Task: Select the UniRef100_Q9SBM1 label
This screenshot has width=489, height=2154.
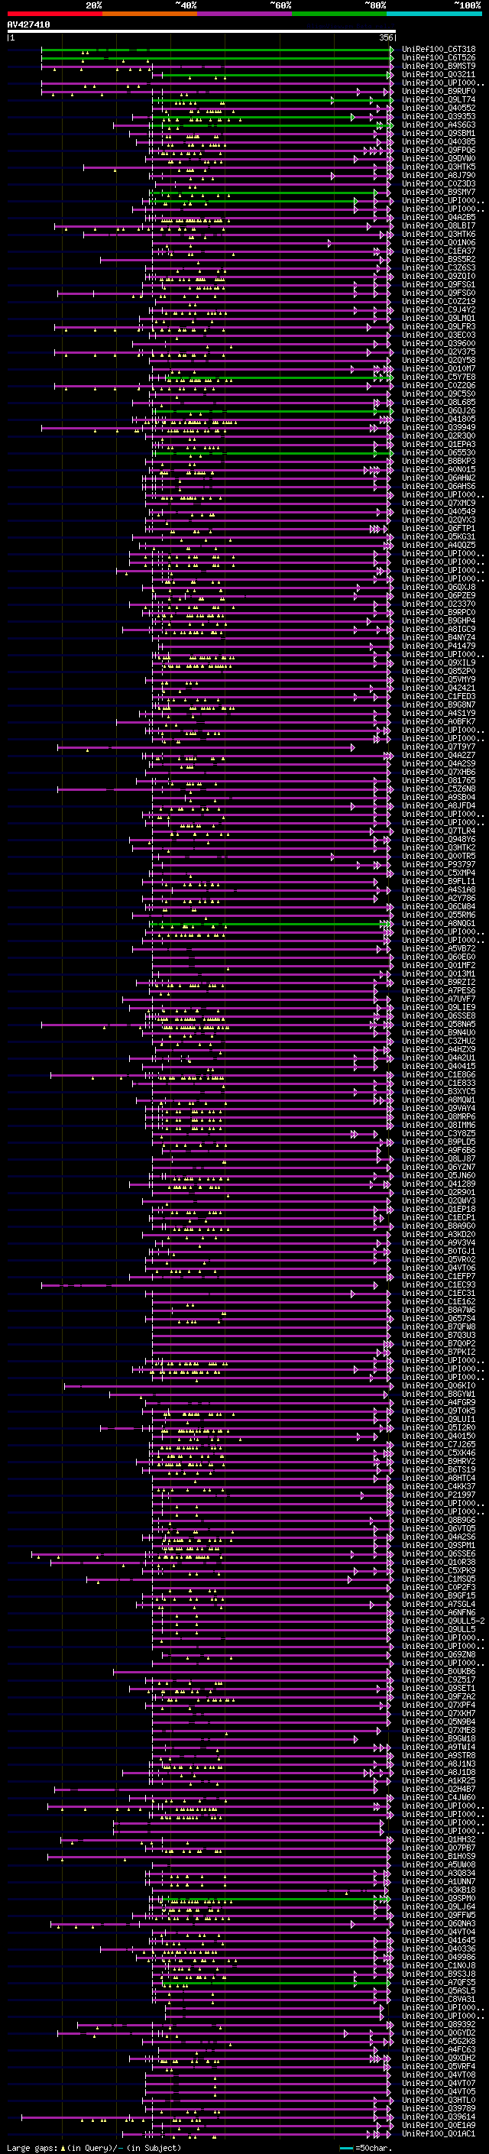Action: coord(439,133)
